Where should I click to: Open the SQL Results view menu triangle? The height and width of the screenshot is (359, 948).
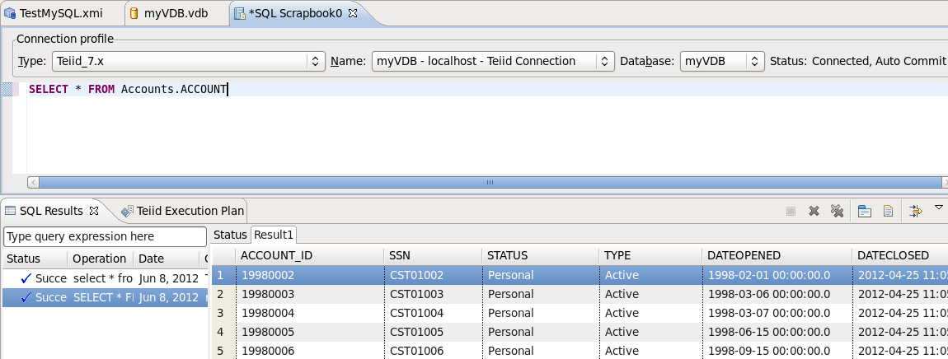tap(939, 207)
